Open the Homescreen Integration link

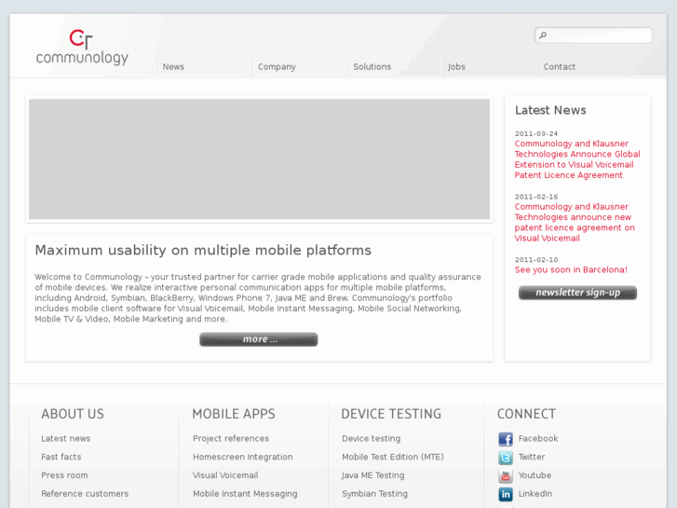coord(243,457)
